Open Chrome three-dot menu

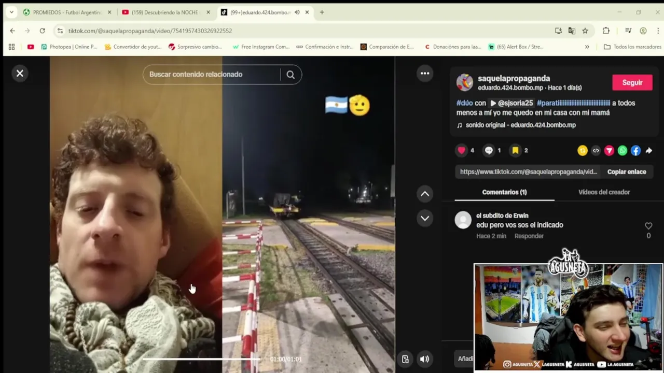pos(658,31)
